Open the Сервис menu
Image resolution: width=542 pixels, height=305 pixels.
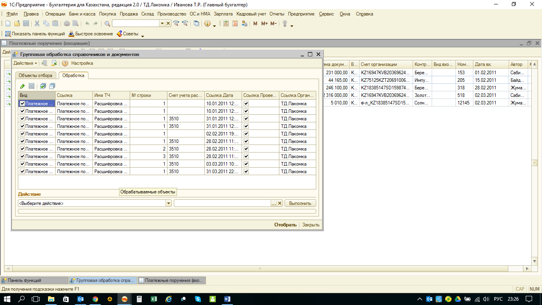(x=327, y=14)
